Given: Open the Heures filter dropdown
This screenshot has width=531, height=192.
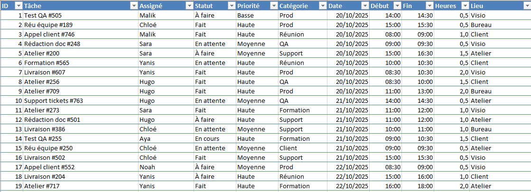Looking at the screenshot, I should point(465,6).
